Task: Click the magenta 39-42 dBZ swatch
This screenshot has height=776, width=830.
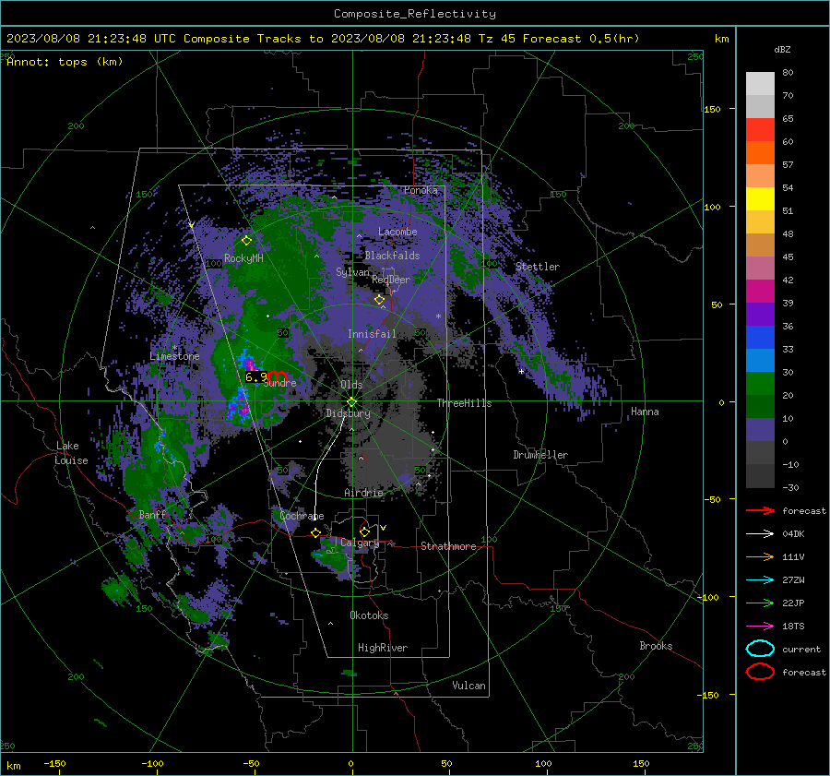Action: click(760, 292)
